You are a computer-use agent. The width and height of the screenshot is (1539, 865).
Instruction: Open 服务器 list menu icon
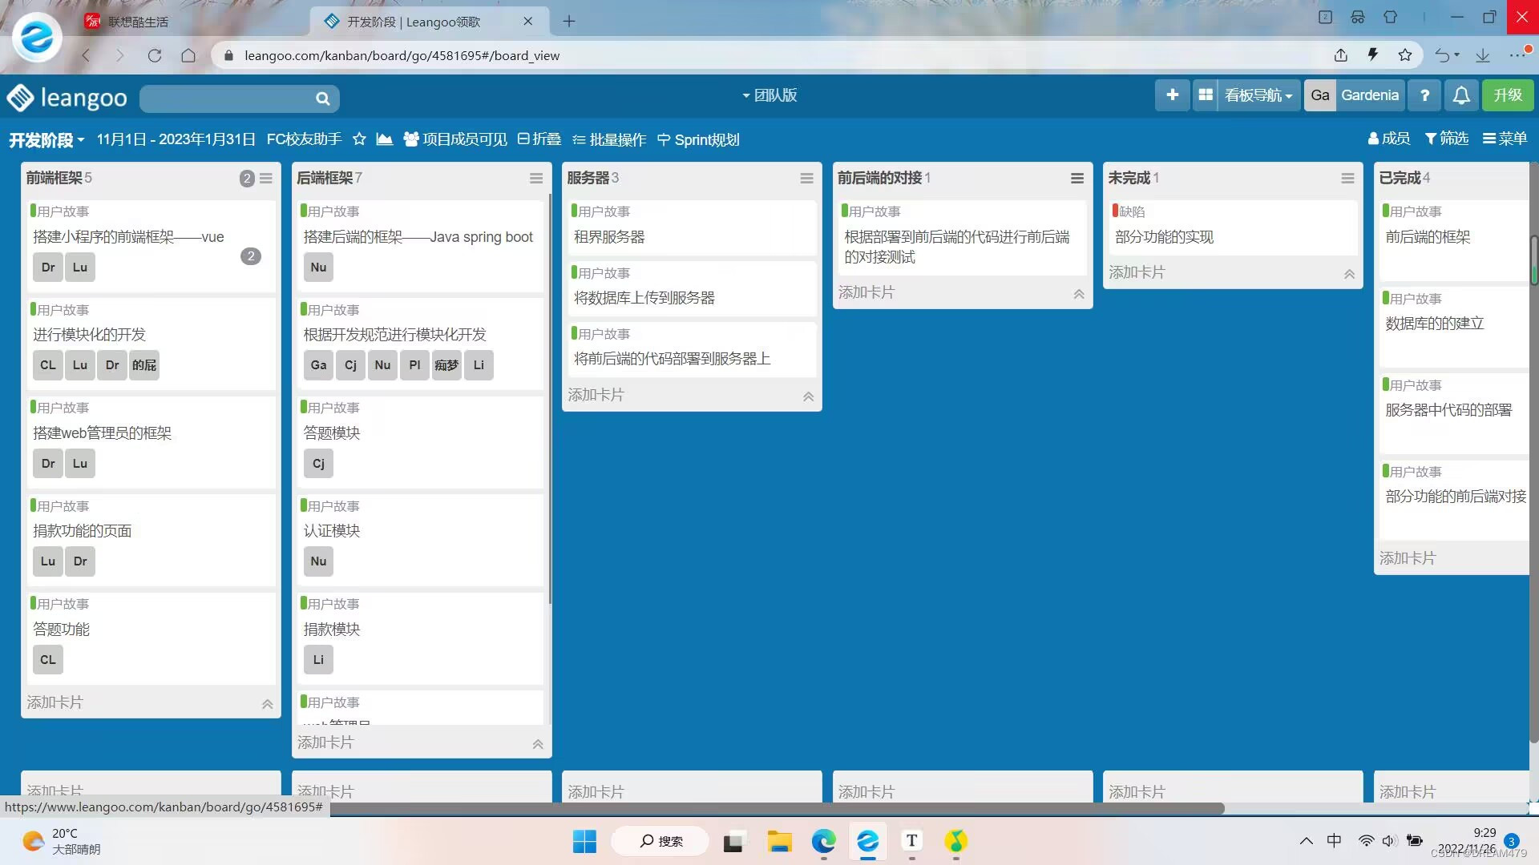point(807,179)
